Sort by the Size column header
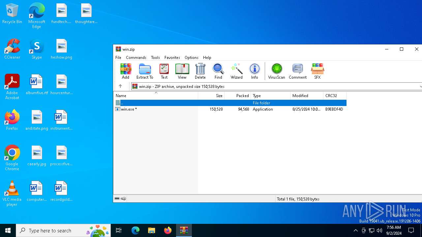This screenshot has width=422, height=237. point(211,96)
